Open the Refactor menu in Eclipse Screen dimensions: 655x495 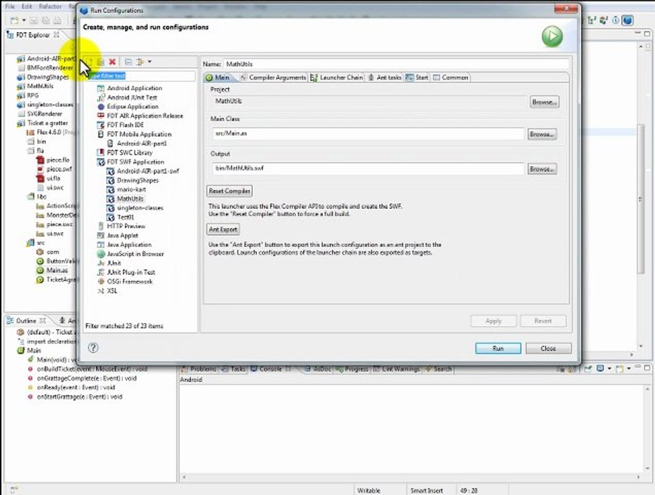[x=50, y=6]
